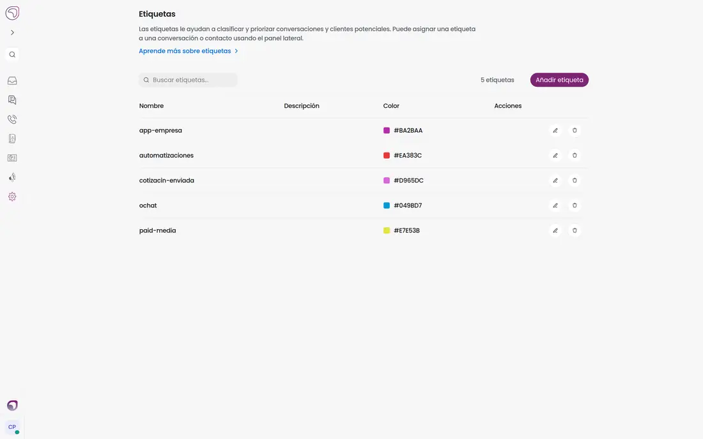The height and width of the screenshot is (439, 703).
Task: Click the Descripción column header
Action: pos(302,106)
